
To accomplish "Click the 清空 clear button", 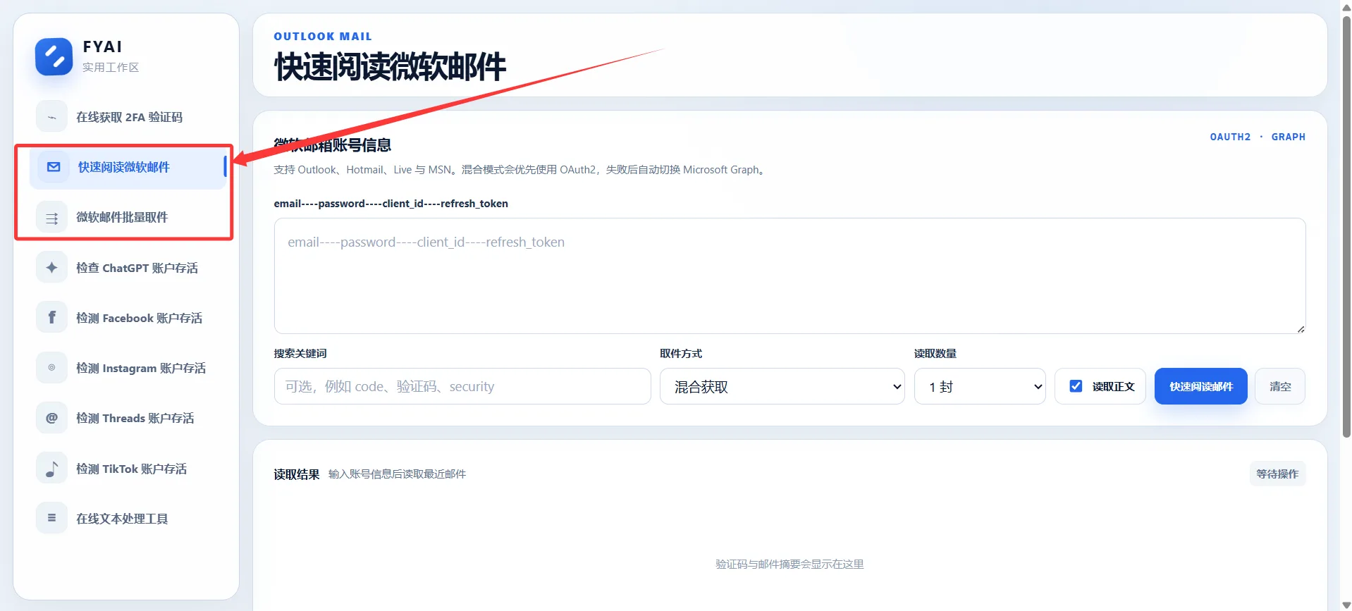I will click(1280, 386).
